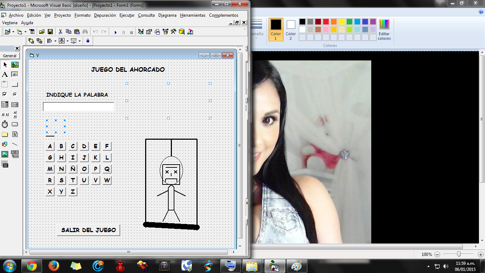
Task: Show the Toolbox with the hammer icon
Action: coord(174,32)
